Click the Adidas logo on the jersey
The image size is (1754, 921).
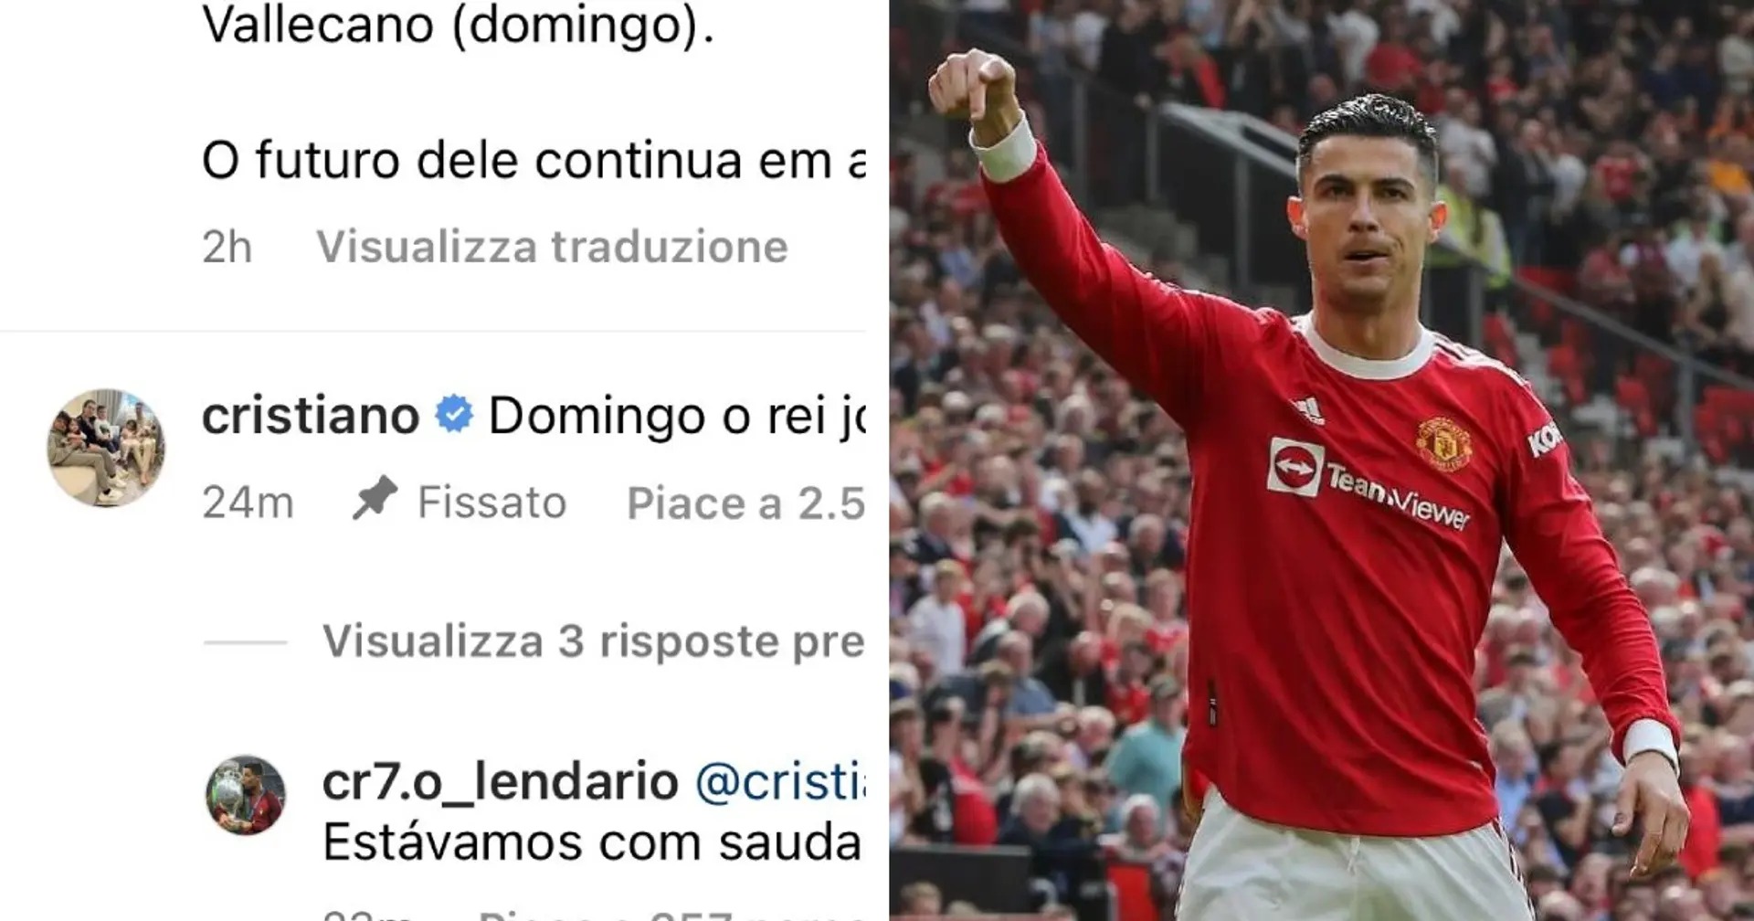(x=1309, y=409)
